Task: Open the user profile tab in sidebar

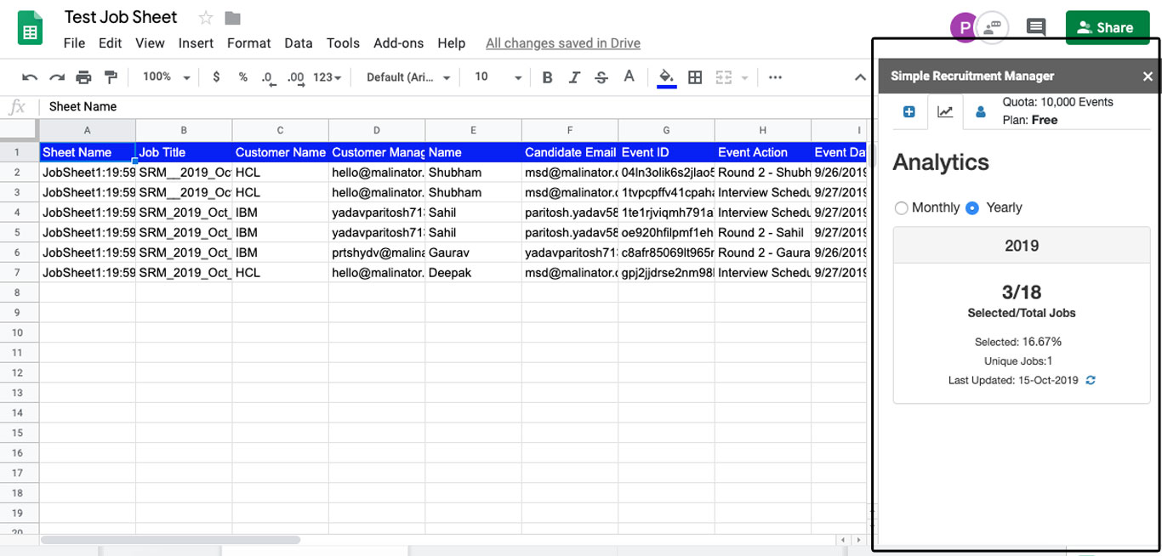Action: (980, 111)
